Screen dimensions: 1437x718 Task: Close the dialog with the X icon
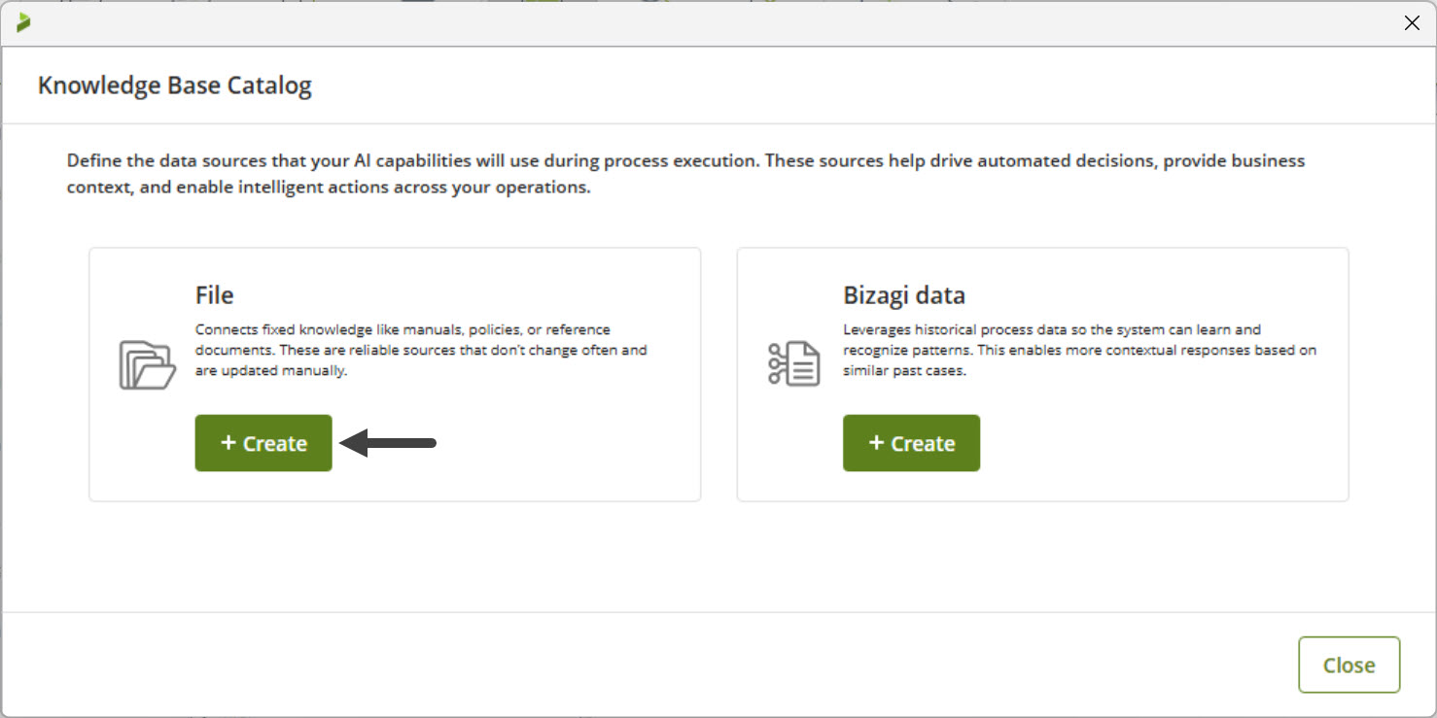coord(1412,23)
